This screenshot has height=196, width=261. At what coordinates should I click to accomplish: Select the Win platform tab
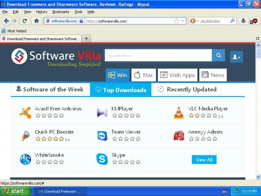coord(117,75)
